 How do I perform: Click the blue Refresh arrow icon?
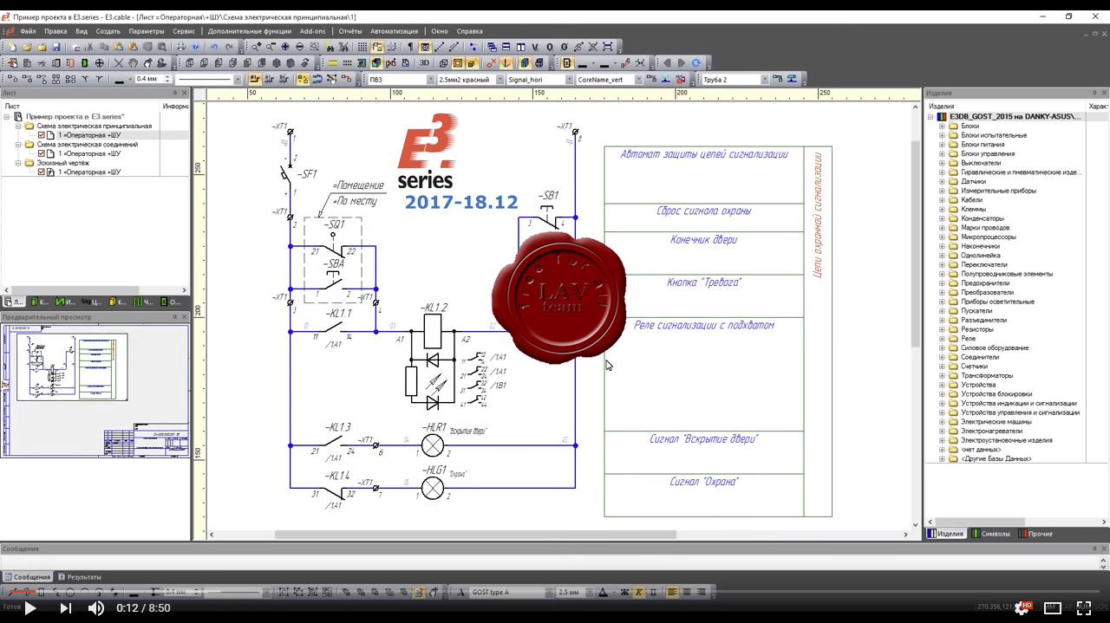coord(696,63)
